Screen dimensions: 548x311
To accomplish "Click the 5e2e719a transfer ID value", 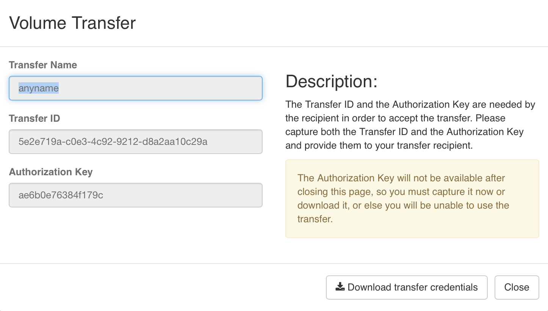I will pyautogui.click(x=113, y=142).
